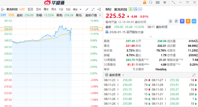Click the 256.00 price label on chart axis
This screenshot has height=107, width=198.
(6, 29)
